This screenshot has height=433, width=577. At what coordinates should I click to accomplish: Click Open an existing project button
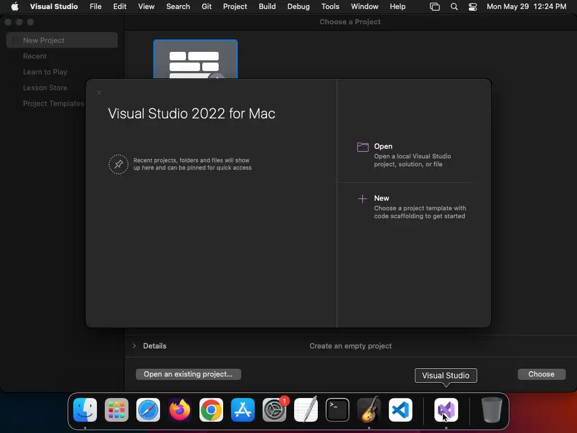(x=188, y=374)
